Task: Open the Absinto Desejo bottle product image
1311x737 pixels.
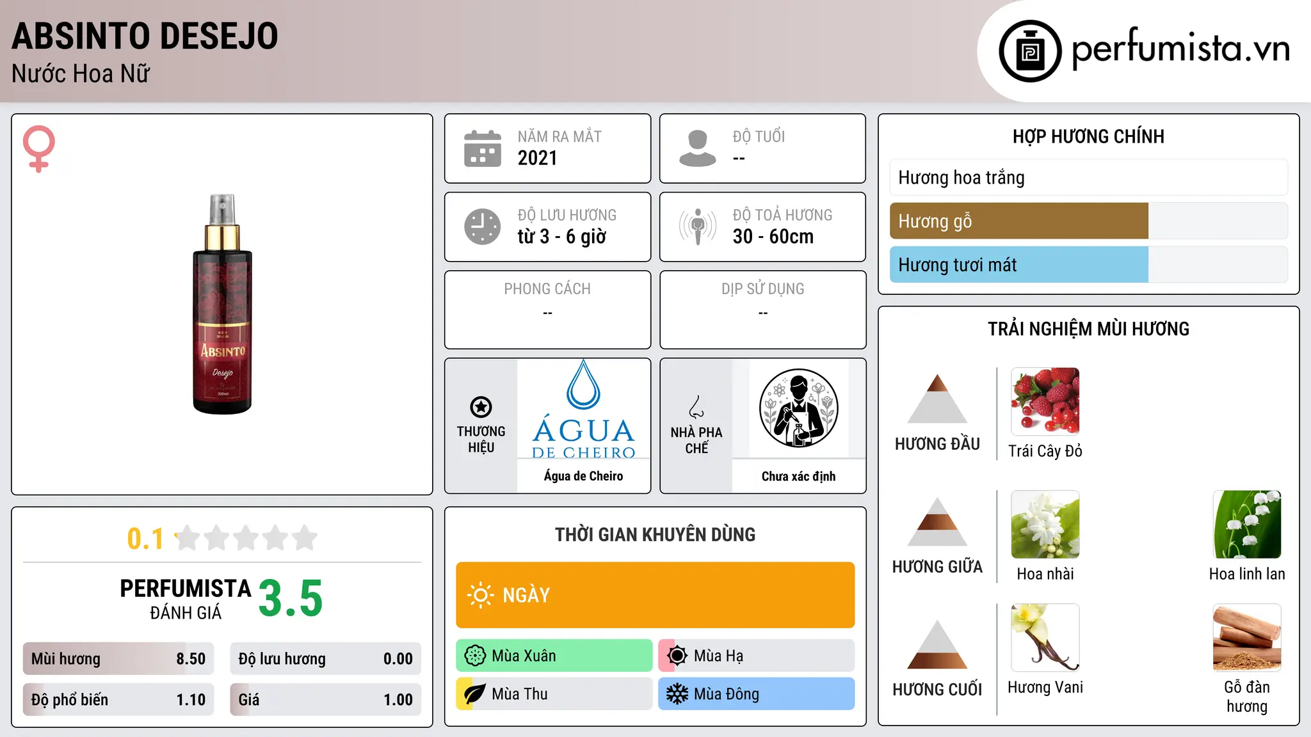Action: (222, 304)
